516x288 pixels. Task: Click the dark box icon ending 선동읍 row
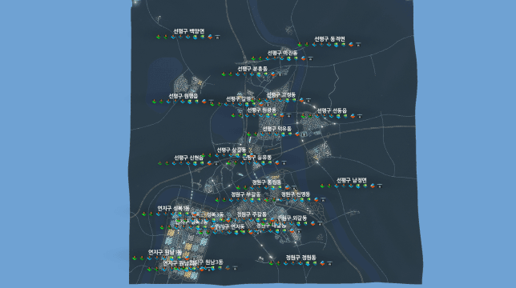point(360,115)
